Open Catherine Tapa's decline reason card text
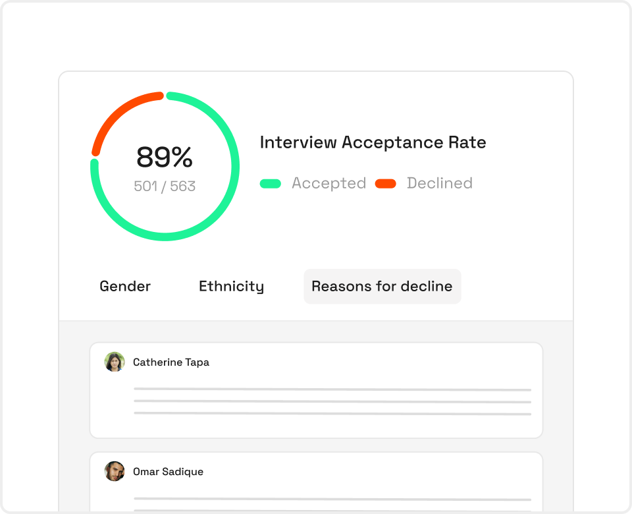This screenshot has height=514, width=632. [332, 401]
